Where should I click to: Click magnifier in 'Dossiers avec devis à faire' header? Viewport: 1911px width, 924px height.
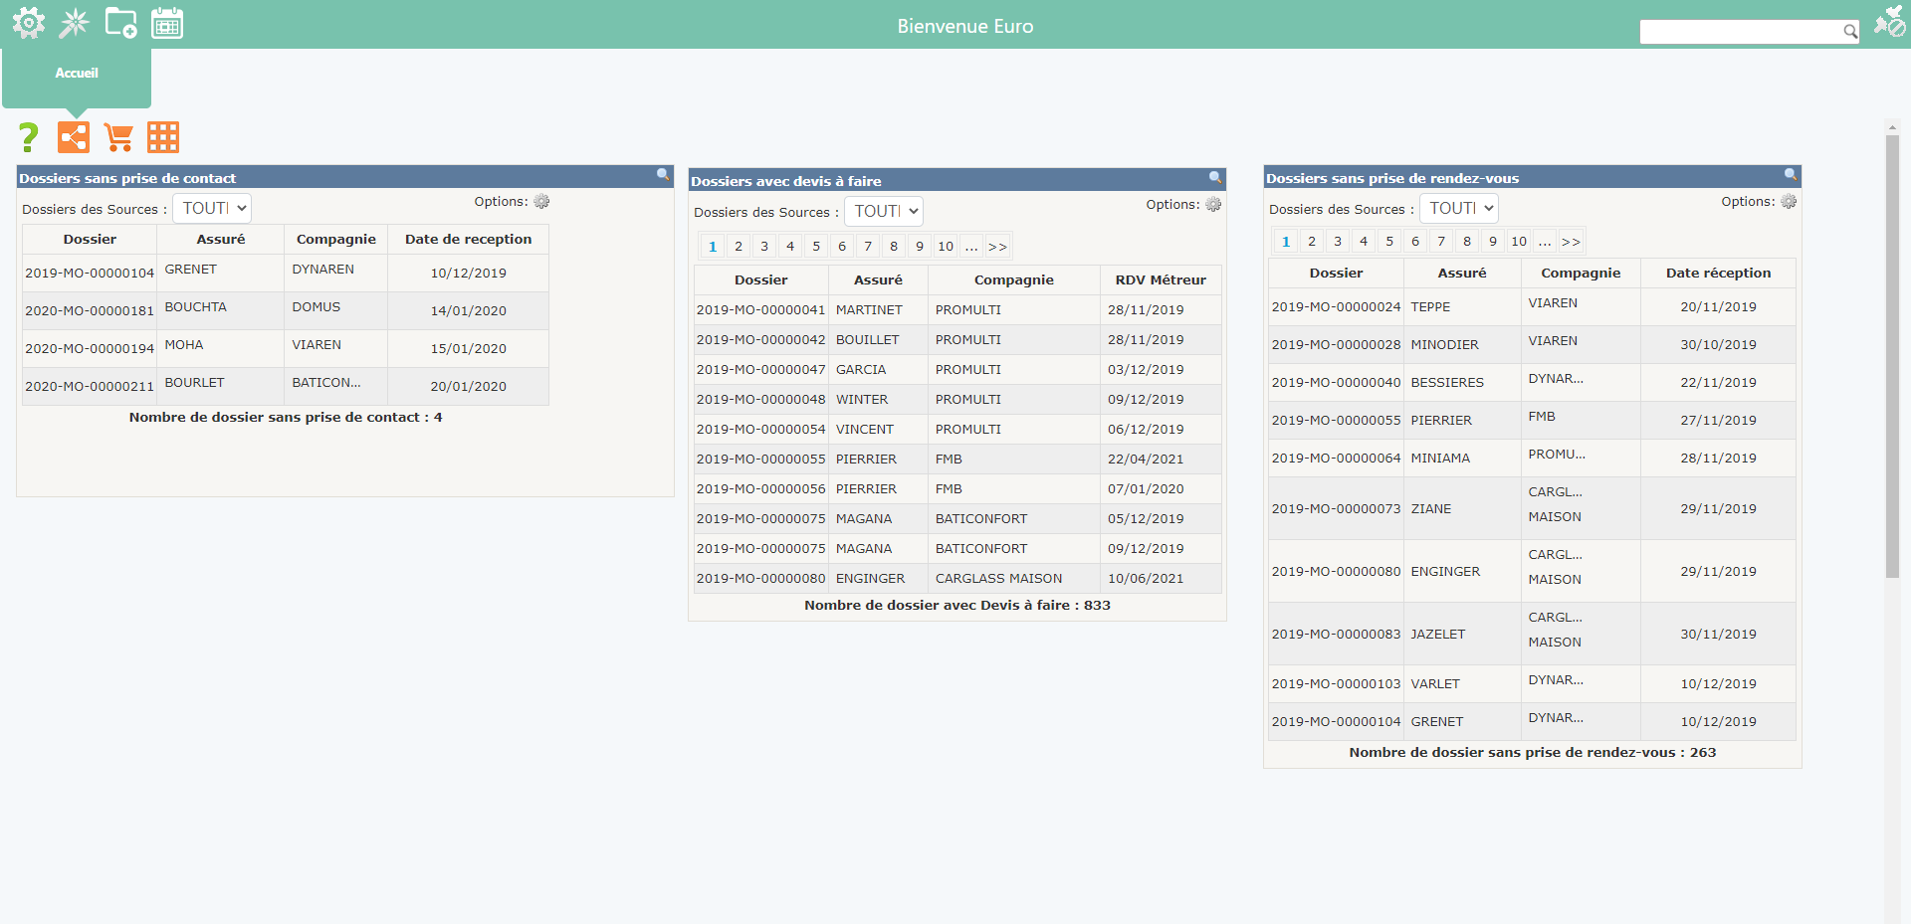pyautogui.click(x=1215, y=178)
